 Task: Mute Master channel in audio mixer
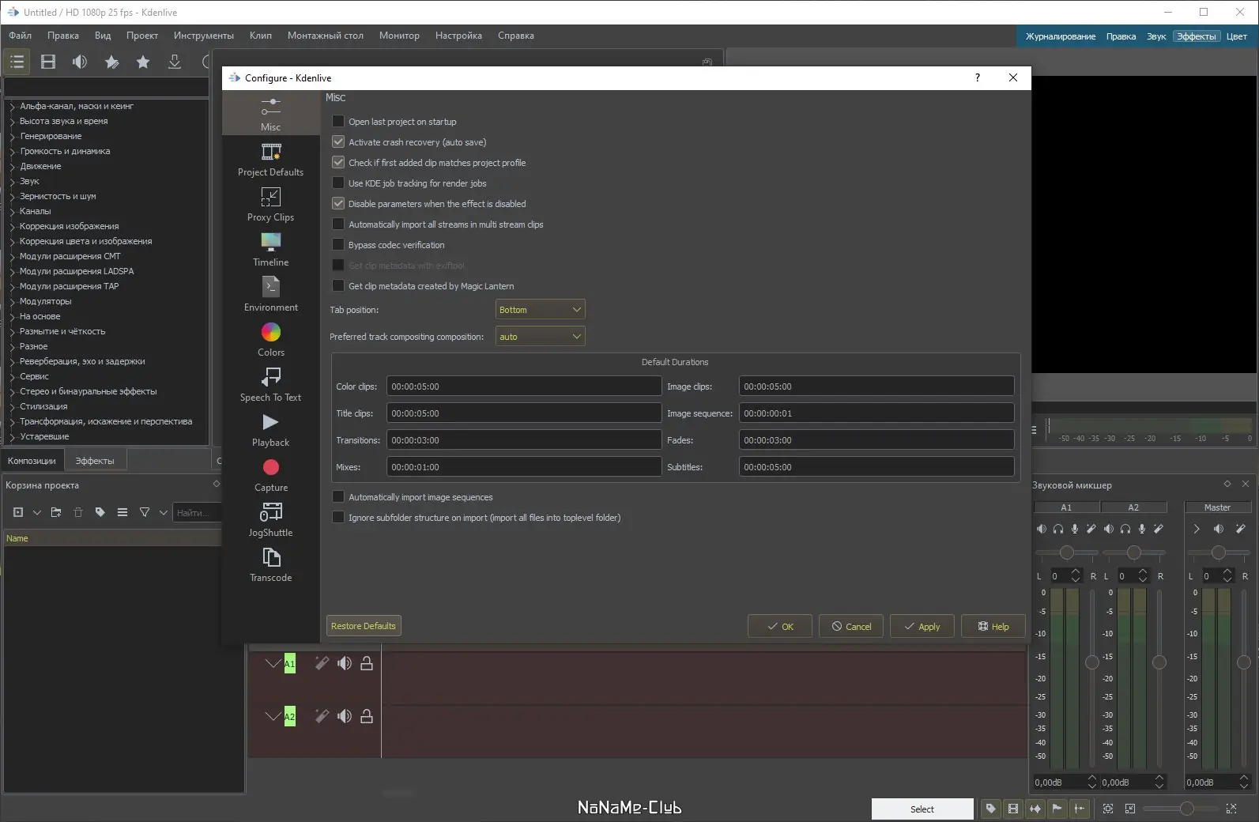tap(1219, 529)
